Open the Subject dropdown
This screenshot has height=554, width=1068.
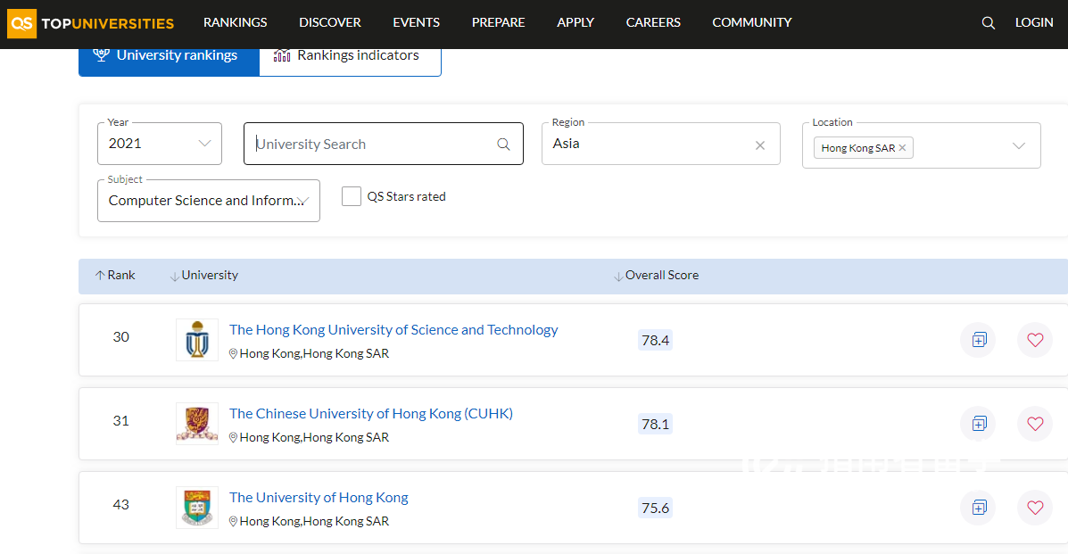[209, 201]
